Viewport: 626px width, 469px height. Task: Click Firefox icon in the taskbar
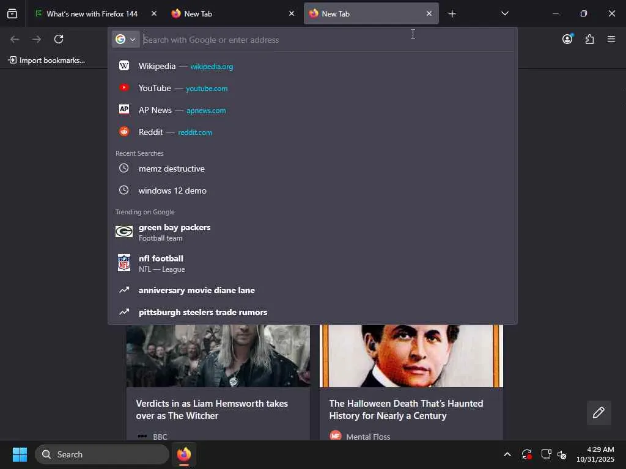tap(184, 454)
